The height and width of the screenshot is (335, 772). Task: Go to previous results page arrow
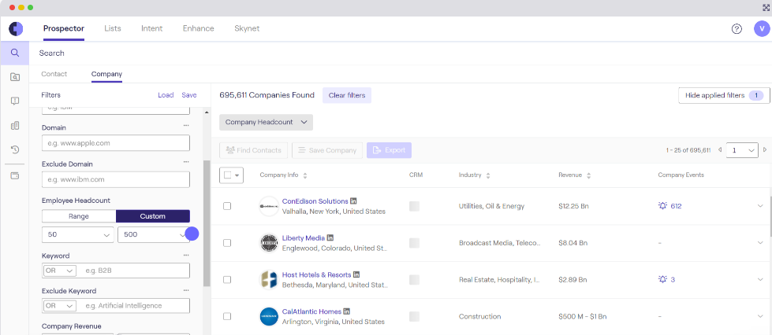click(x=720, y=150)
